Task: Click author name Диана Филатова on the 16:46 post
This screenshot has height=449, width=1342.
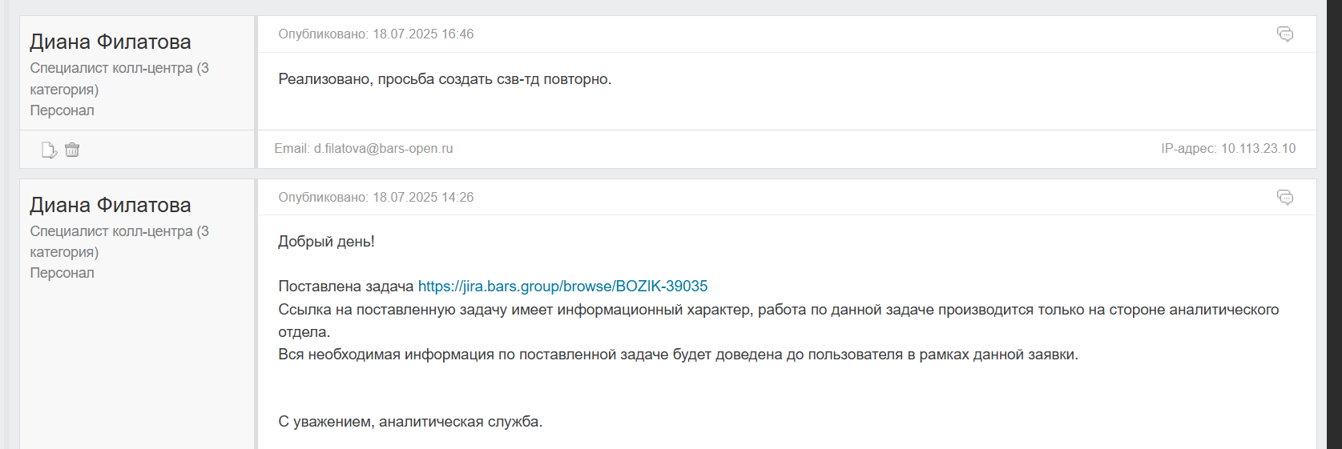Action: [x=111, y=42]
